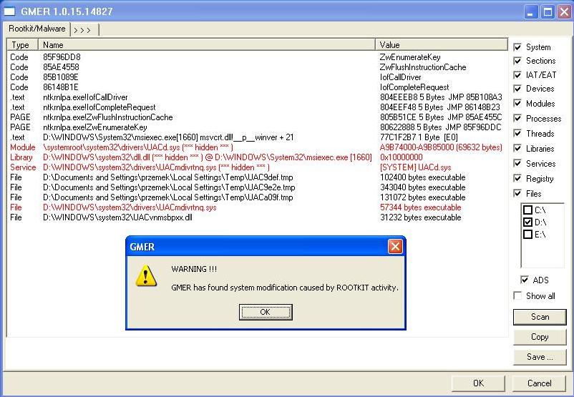The width and height of the screenshot is (574, 397).
Task: Click the Copy button
Action: click(540, 337)
